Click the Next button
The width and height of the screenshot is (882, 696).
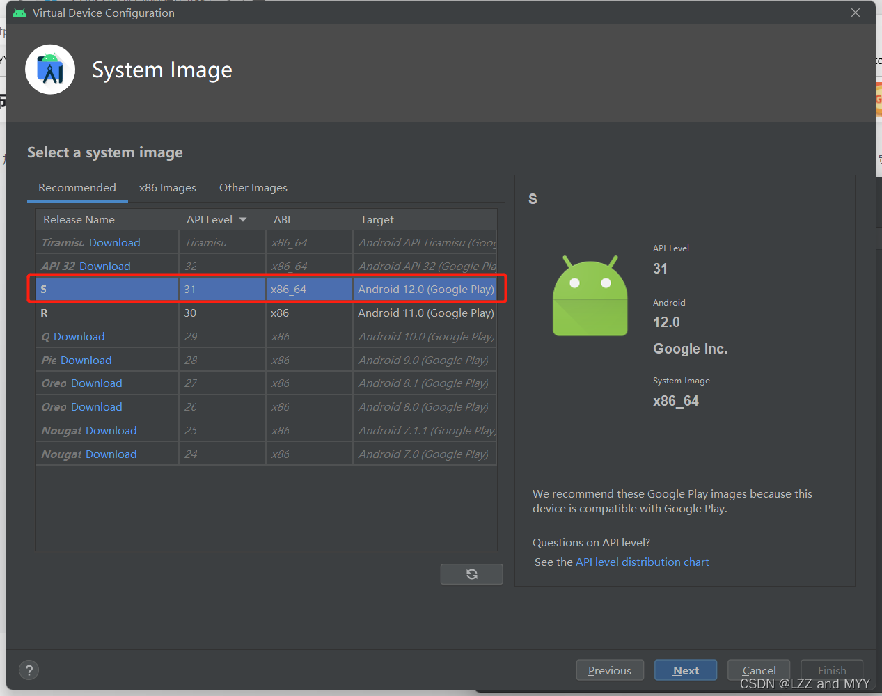pos(686,670)
